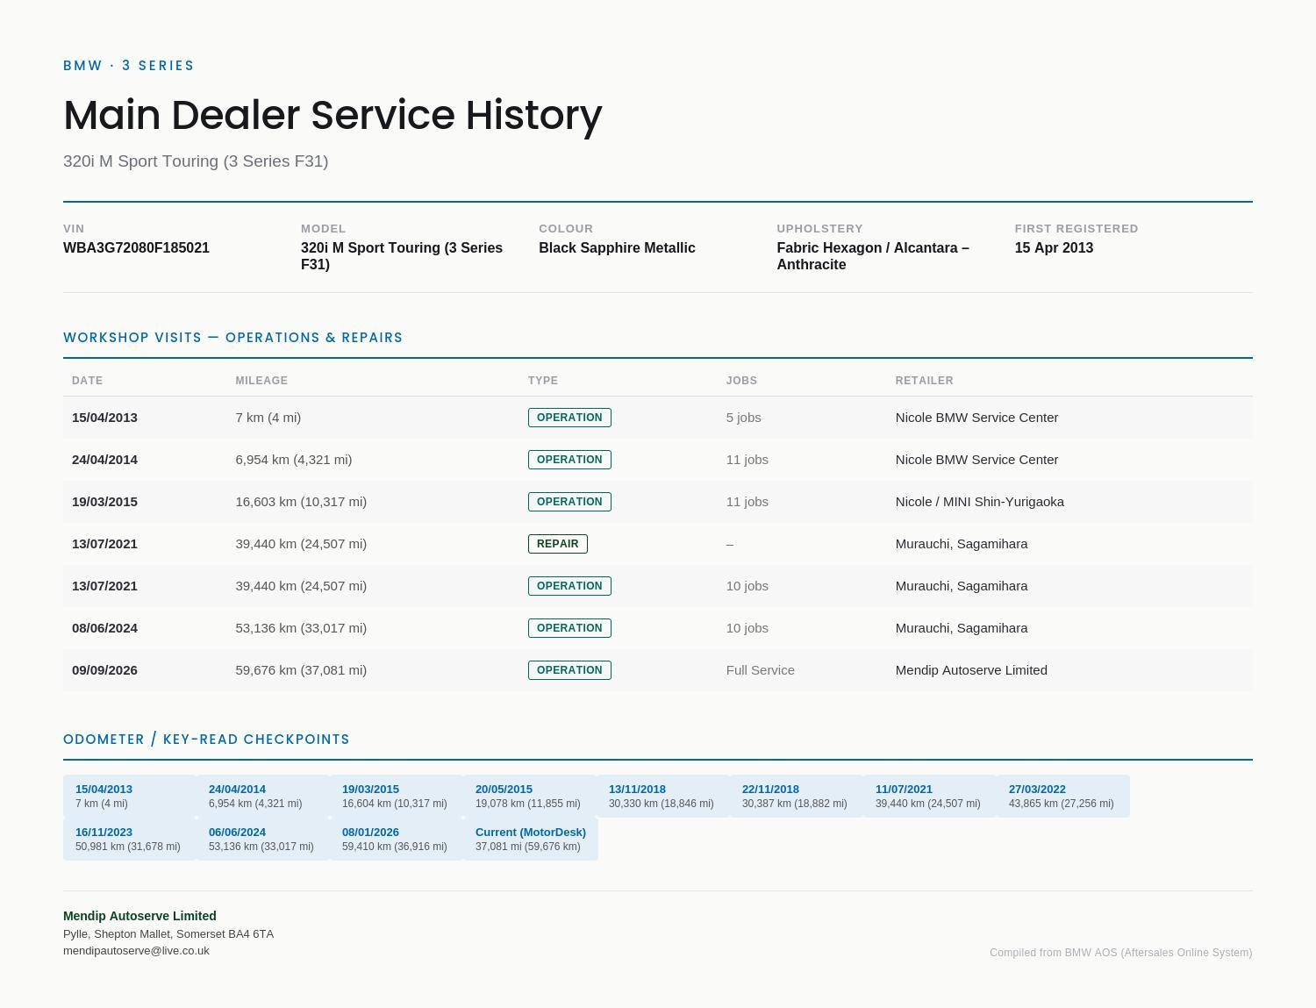Select the 09/09/2026 workshop visit date
Viewport: 1316px width, 1008px height.
104,670
